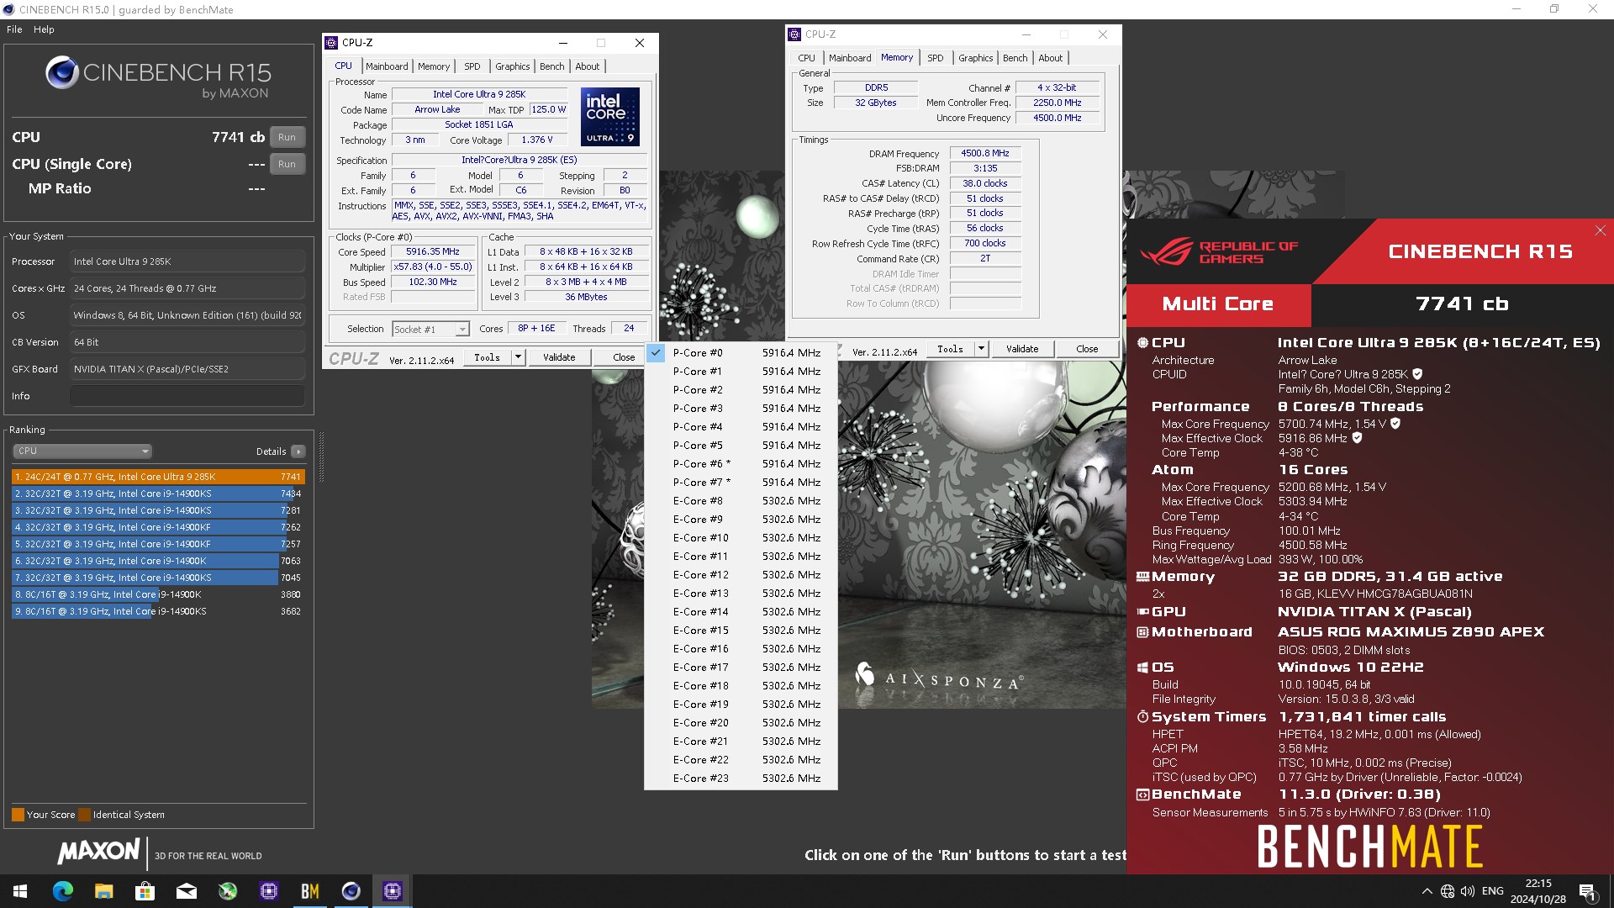The image size is (1614, 908).
Task: Select P-Core #0 checked entry
Action: [741, 353]
